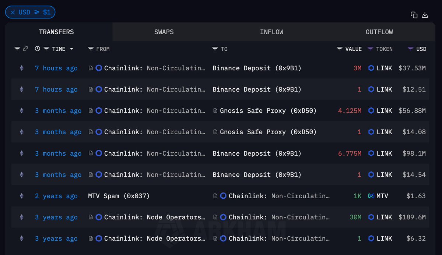Expand the TIME sort dropdown arrow
Viewport: 442px width, 255px height.
tap(71, 49)
